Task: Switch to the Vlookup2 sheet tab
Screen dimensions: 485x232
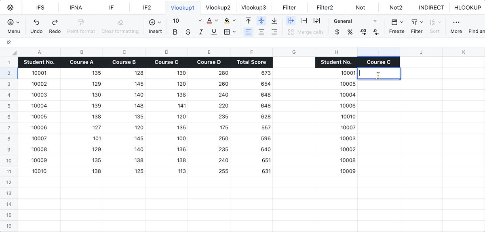Action: (218, 7)
